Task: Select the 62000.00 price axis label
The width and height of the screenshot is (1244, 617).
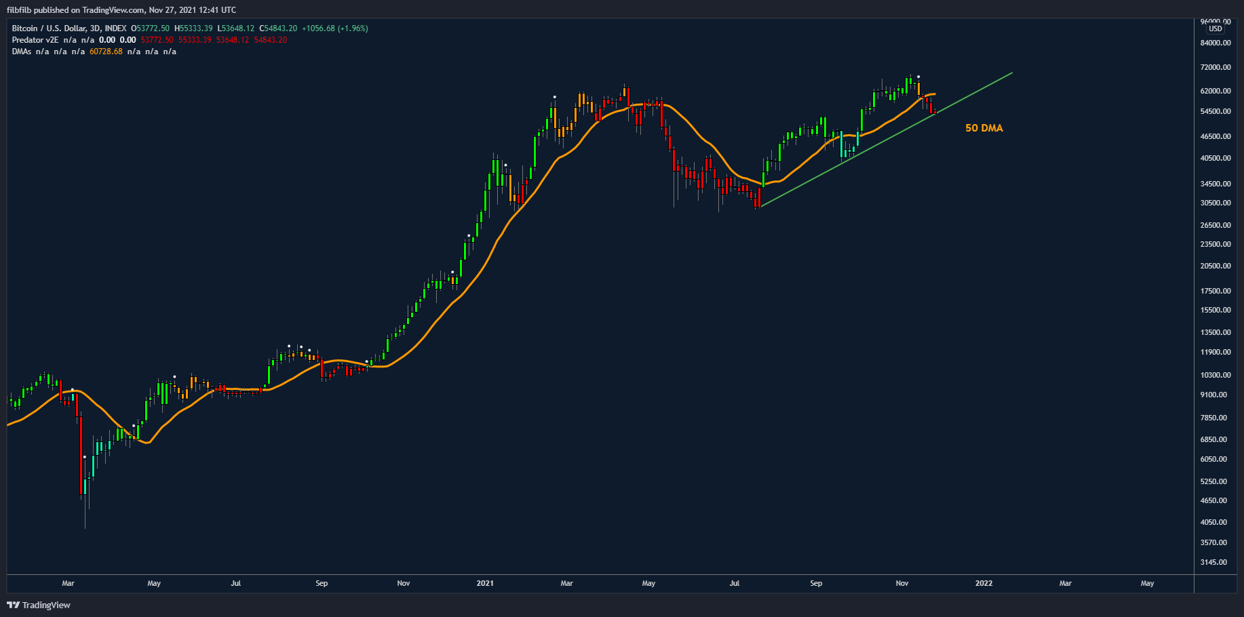Action: click(x=1216, y=91)
